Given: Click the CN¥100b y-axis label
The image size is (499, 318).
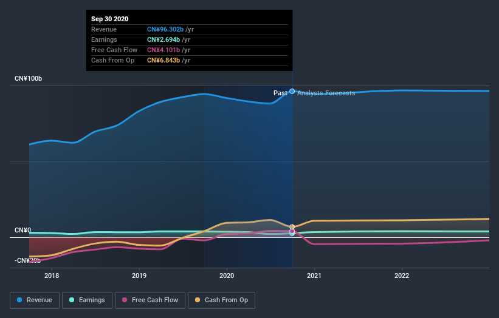Looking at the screenshot, I should click(x=29, y=78).
